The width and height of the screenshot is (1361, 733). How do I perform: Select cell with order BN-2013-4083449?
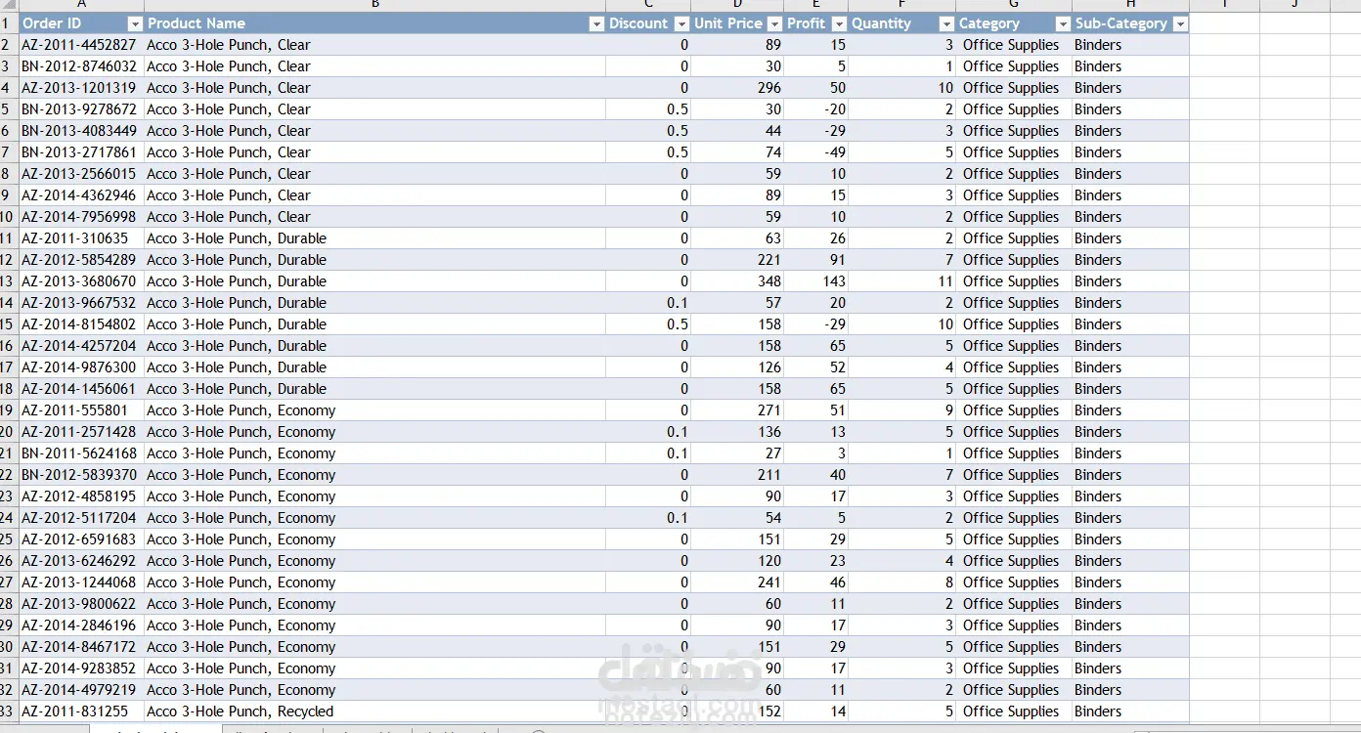click(x=81, y=131)
